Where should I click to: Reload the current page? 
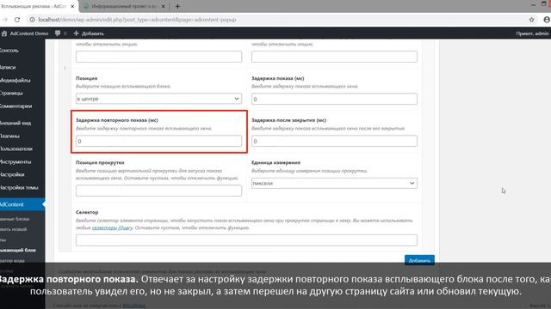click(x=17, y=20)
